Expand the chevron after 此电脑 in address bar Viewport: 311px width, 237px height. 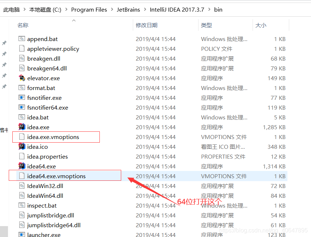(x=24, y=9)
